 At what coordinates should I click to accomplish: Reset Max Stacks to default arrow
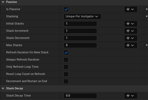point(147,45)
